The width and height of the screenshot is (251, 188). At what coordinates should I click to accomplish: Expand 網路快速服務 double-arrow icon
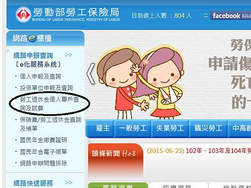pyautogui.click(x=69, y=183)
